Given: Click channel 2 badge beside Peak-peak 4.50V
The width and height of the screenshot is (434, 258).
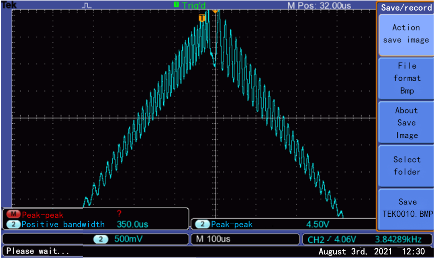Looking at the screenshot, I should pos(202,224).
